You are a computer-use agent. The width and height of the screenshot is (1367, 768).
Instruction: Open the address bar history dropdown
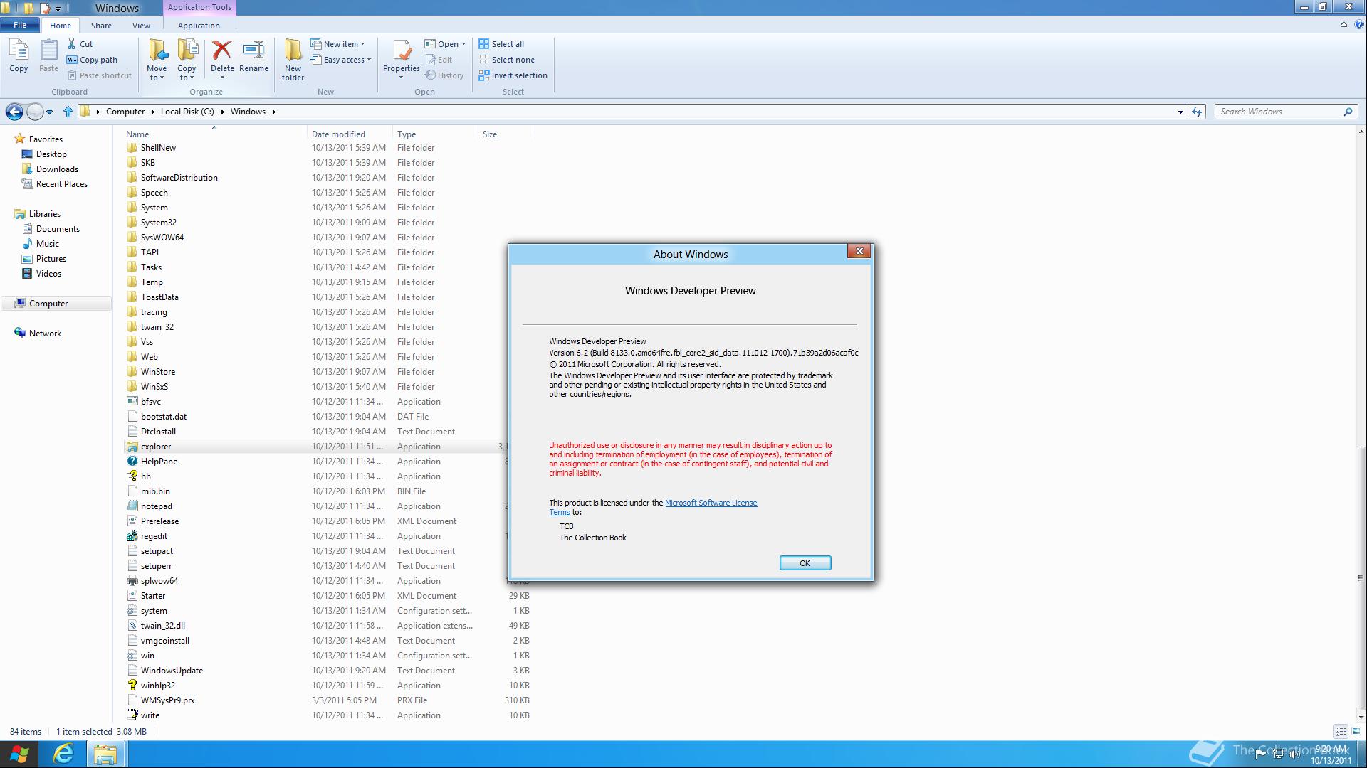pos(1180,112)
